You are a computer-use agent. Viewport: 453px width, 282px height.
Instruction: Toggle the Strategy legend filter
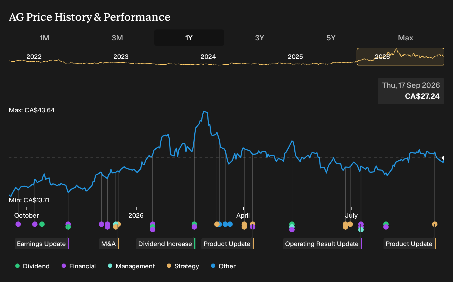tap(183, 266)
